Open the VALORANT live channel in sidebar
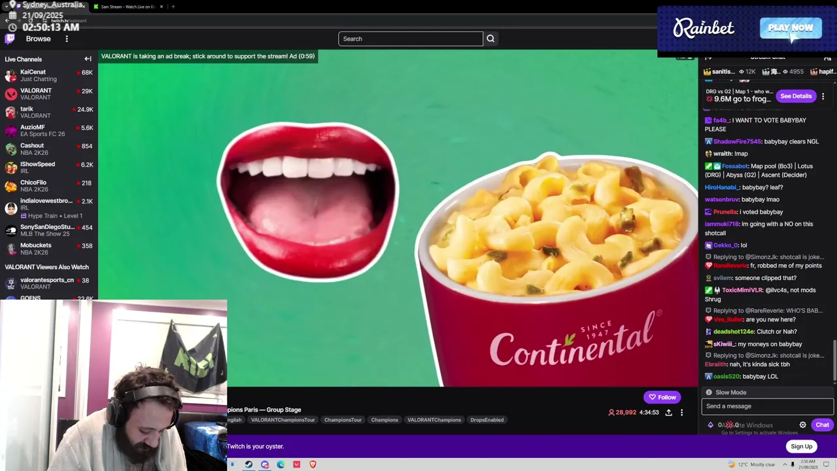 coord(49,94)
